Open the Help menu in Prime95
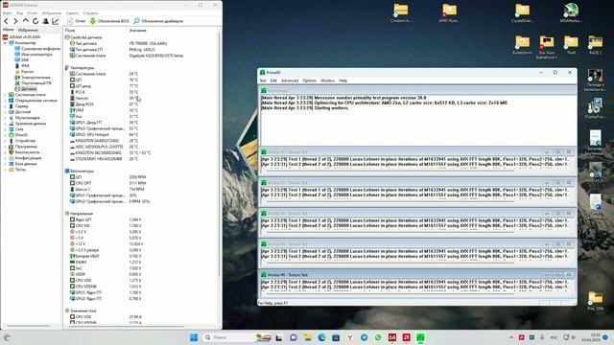 coord(343,80)
